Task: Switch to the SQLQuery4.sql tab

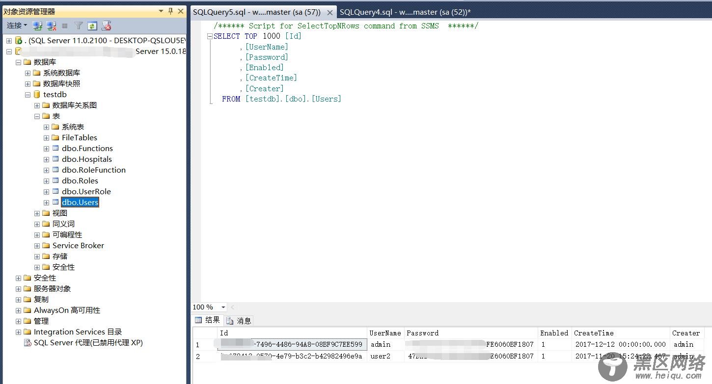Action: [x=405, y=12]
